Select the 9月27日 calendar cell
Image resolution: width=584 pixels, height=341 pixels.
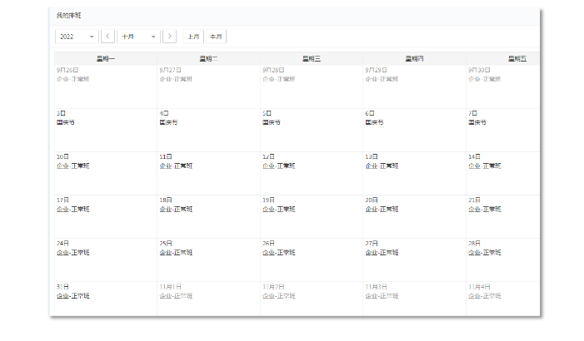click(x=208, y=86)
